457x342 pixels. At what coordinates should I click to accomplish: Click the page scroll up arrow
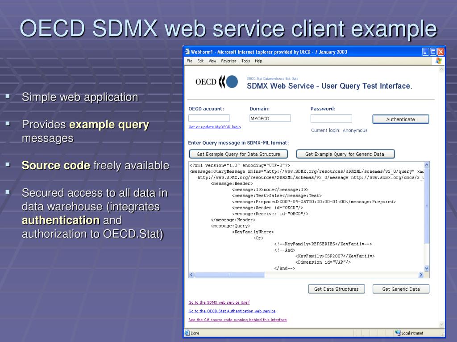pyautogui.click(x=441, y=70)
